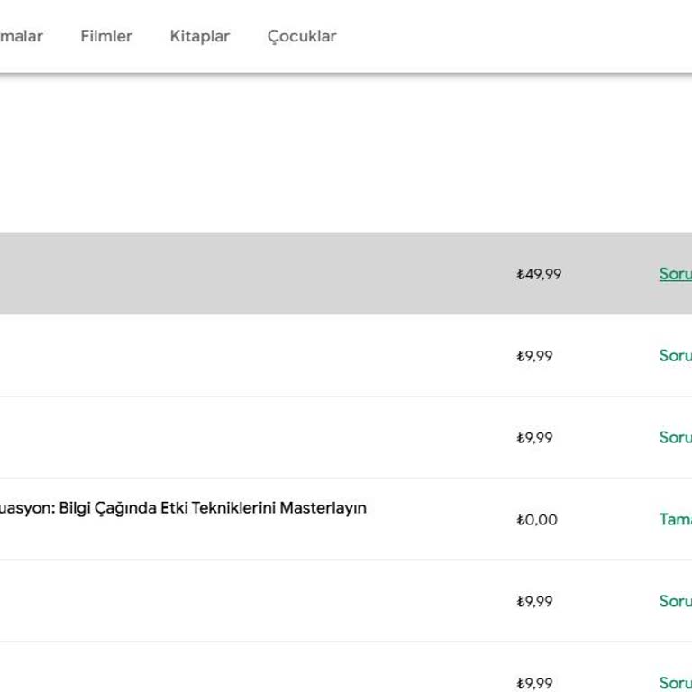The image size is (692, 692).
Task: Click Soru link in the bottom ₺9,99 row
Action: [x=675, y=683]
